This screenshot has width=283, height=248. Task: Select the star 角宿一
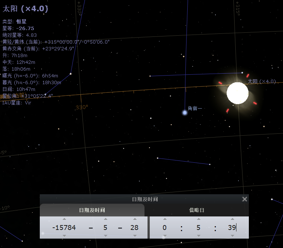185,113
